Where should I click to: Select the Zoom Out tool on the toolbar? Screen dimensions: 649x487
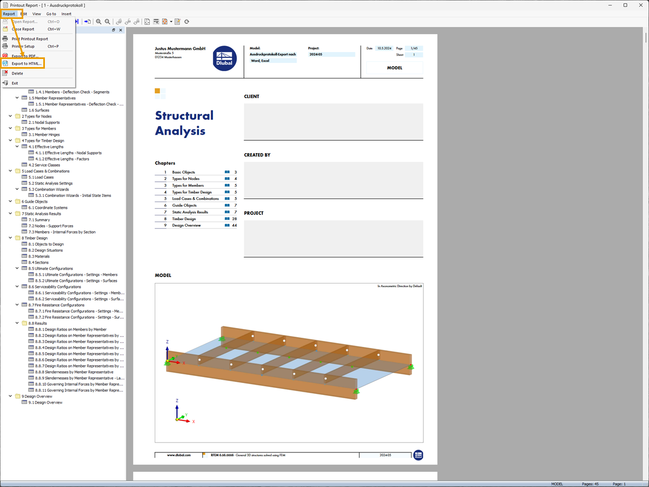(108, 22)
